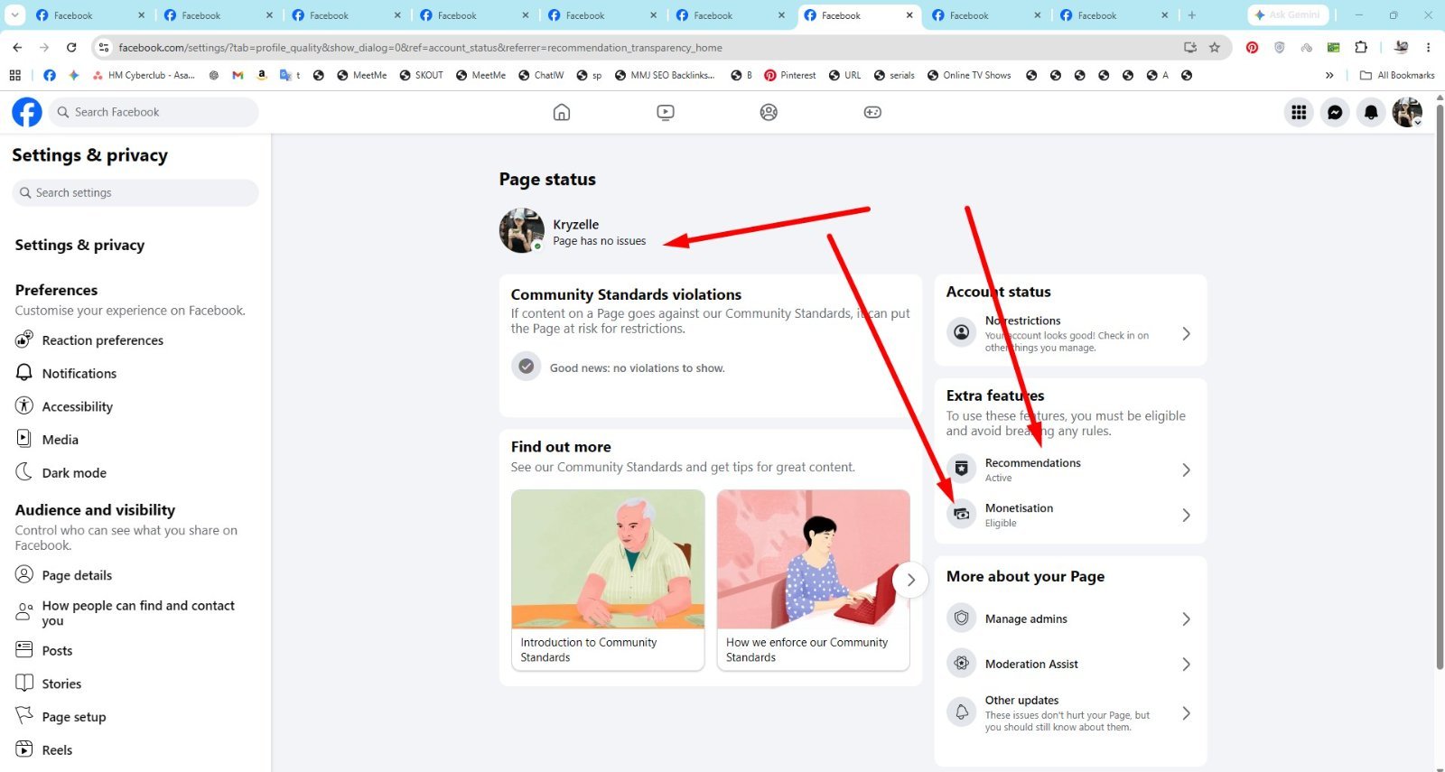Open the Facebook menu grid icon
Viewport: 1445px width, 772px height.
1299,112
